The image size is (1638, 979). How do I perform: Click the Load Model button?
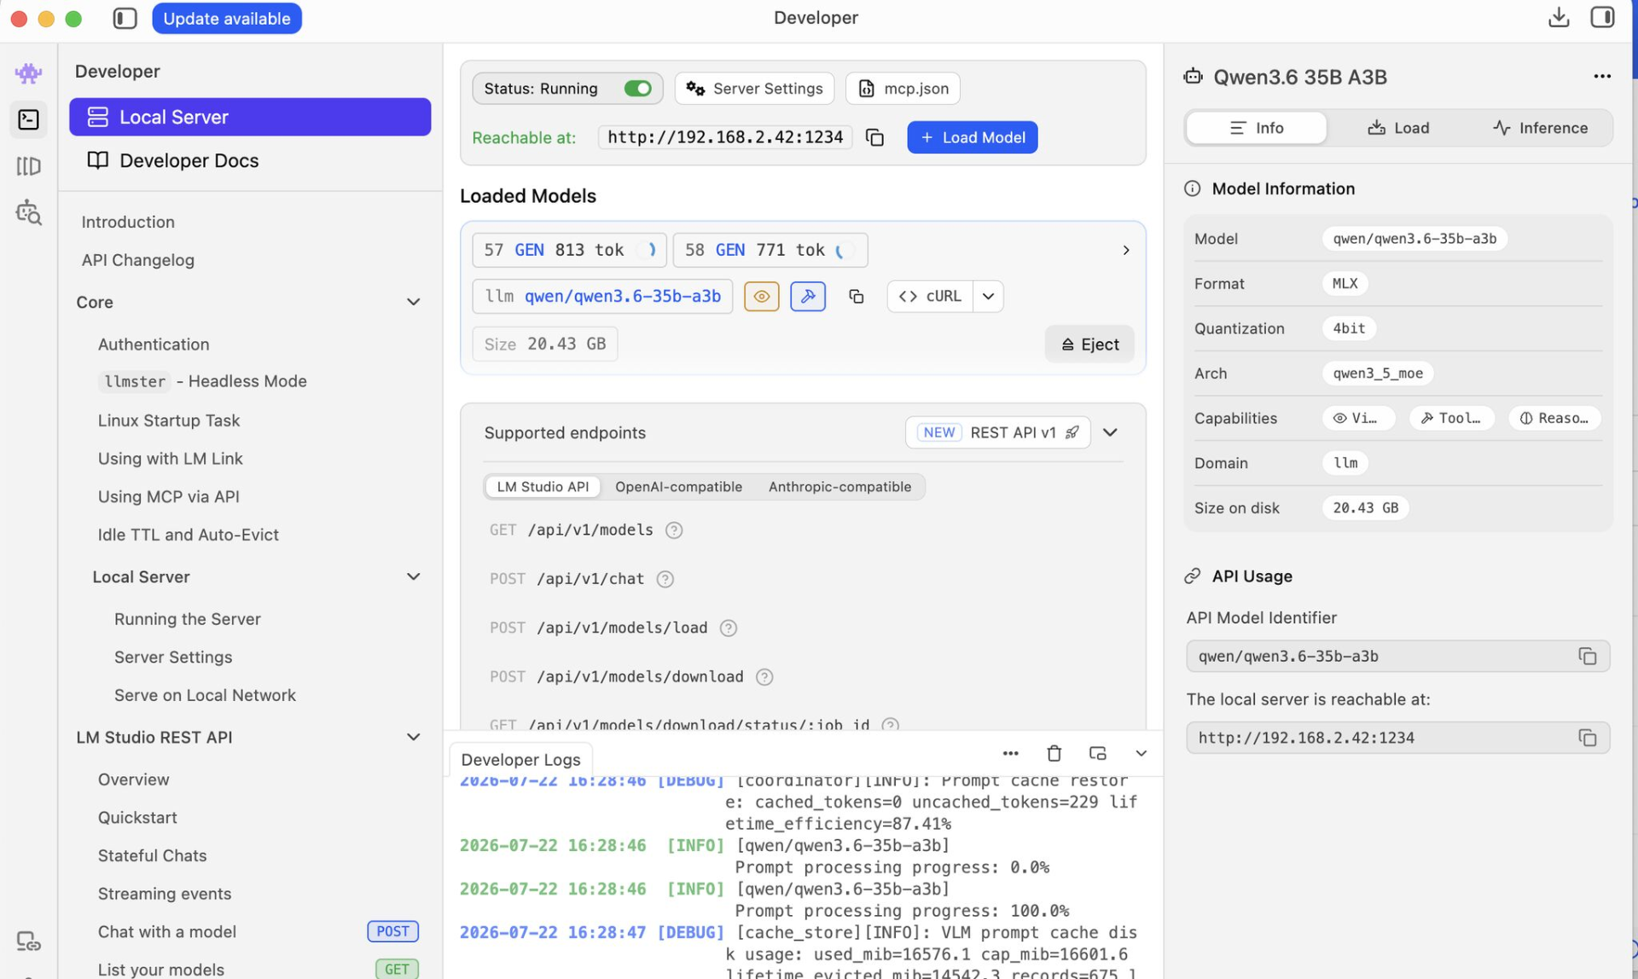tap(972, 137)
